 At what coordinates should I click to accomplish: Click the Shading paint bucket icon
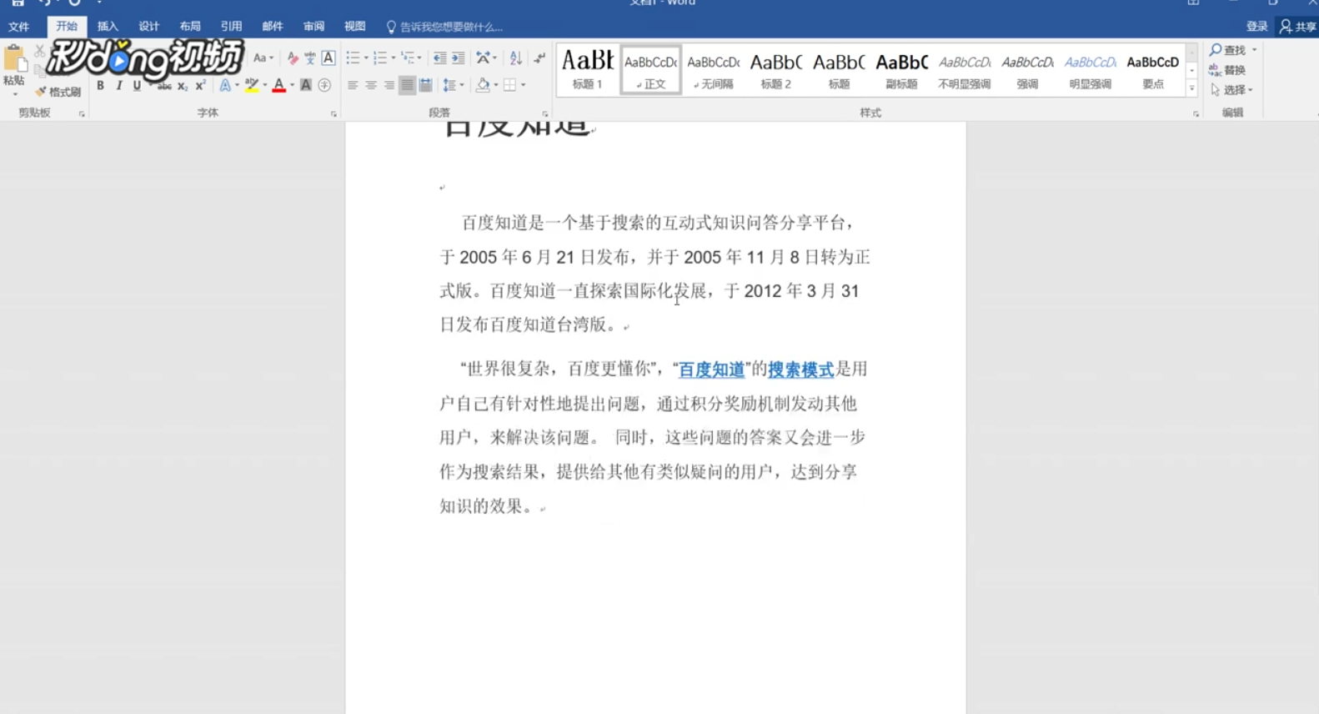483,85
